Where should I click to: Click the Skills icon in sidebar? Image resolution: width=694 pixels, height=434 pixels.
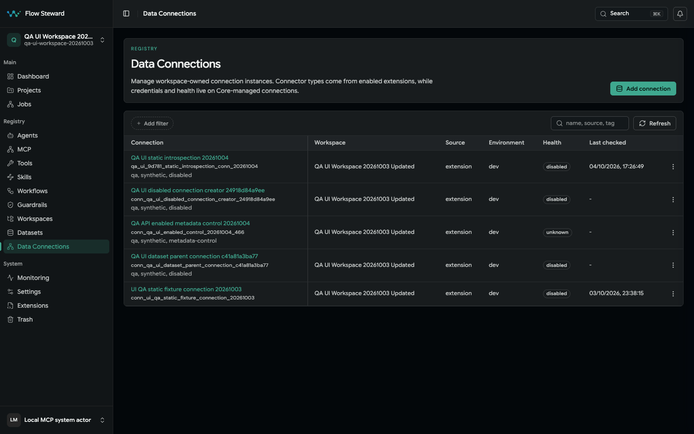click(10, 177)
